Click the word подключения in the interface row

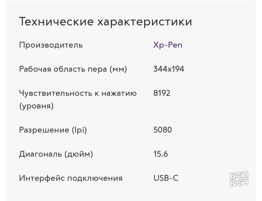[95, 178]
